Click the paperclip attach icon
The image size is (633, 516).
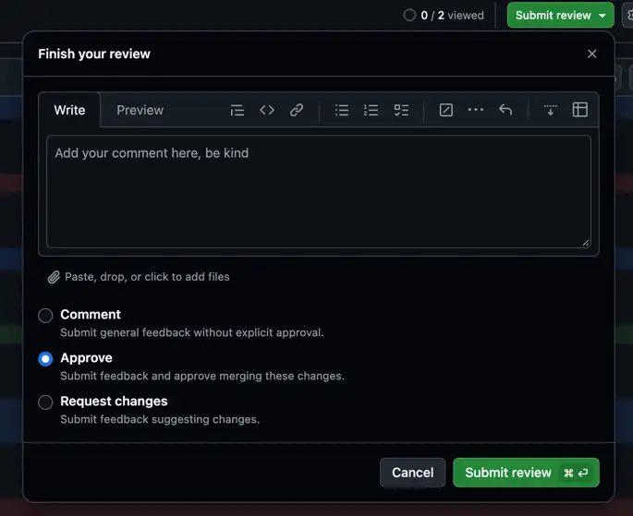tap(54, 277)
